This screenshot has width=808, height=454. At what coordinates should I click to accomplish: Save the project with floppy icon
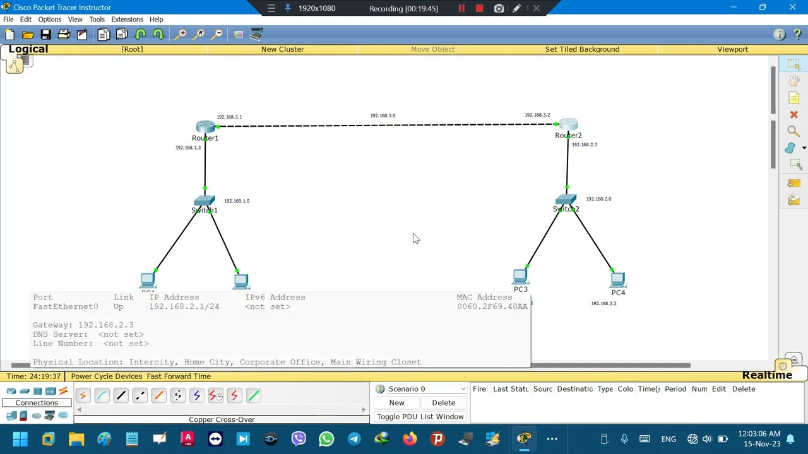[45, 34]
